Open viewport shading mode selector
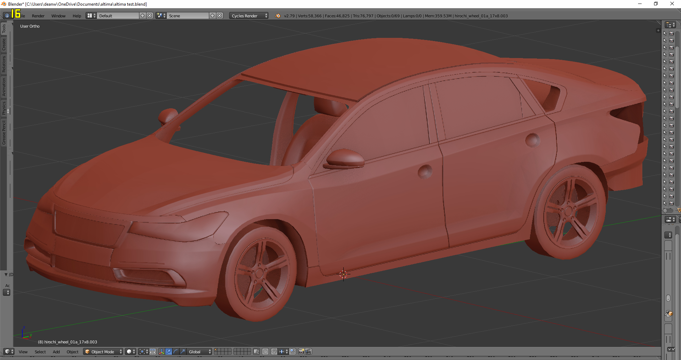 (131, 352)
